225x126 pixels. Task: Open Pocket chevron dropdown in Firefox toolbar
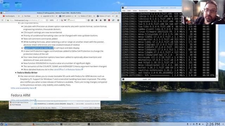click(x=65, y=20)
